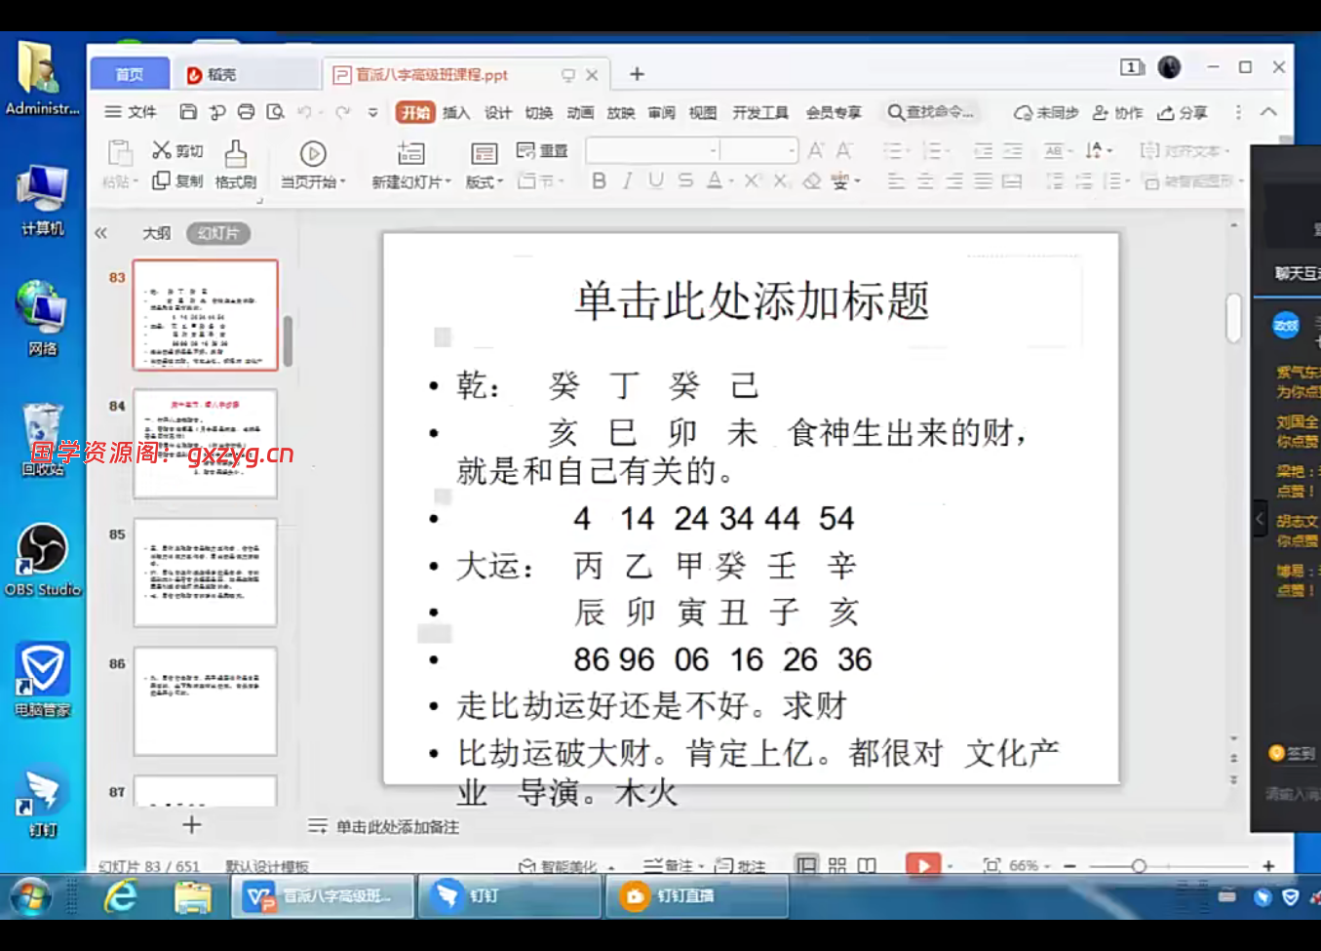Toggle Strikethrough formatting
Image resolution: width=1321 pixels, height=951 pixels.
click(685, 180)
